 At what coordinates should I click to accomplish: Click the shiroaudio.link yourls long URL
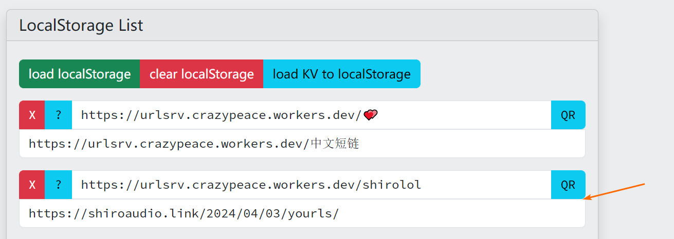pos(184,213)
